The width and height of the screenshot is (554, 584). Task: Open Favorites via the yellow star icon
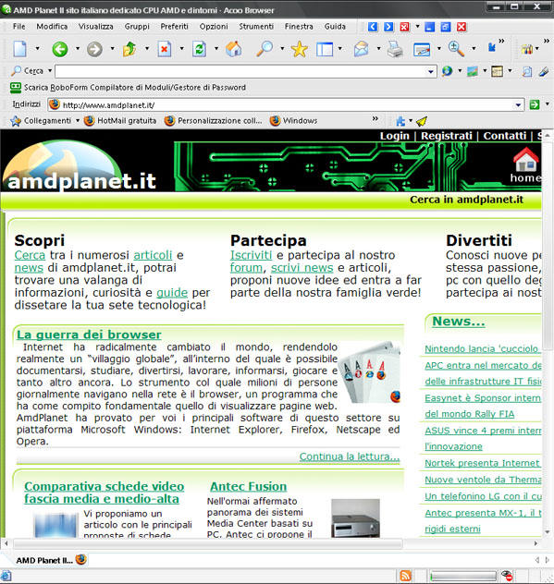(299, 49)
